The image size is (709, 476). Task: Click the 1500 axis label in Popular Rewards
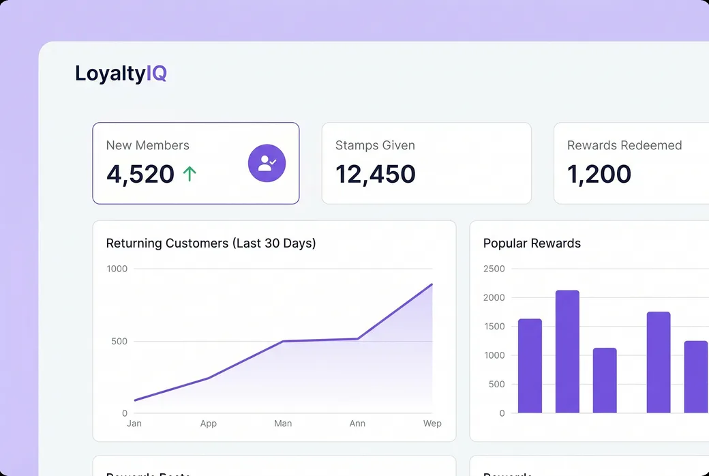(x=494, y=326)
